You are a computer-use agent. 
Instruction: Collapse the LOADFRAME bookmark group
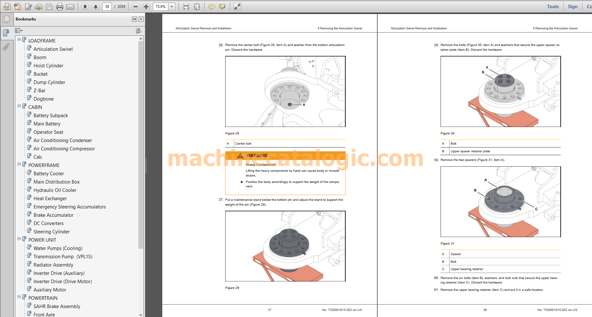point(19,40)
